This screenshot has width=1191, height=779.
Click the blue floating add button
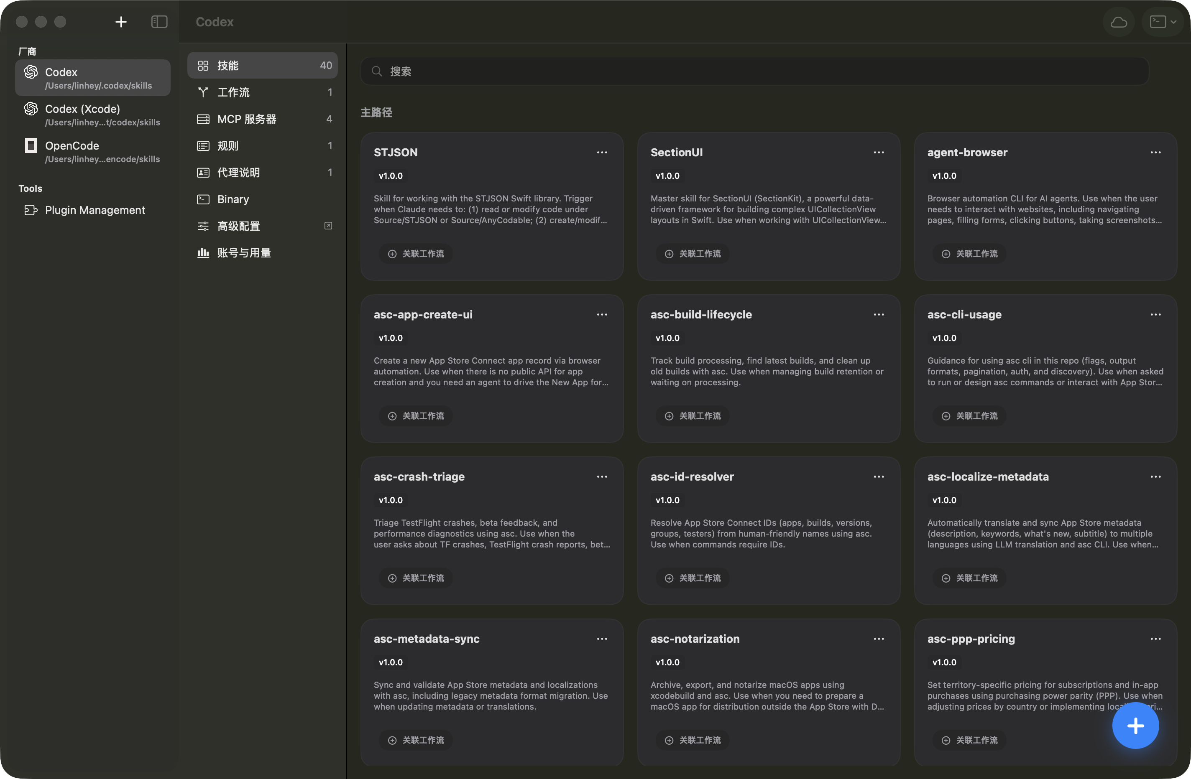(x=1135, y=725)
